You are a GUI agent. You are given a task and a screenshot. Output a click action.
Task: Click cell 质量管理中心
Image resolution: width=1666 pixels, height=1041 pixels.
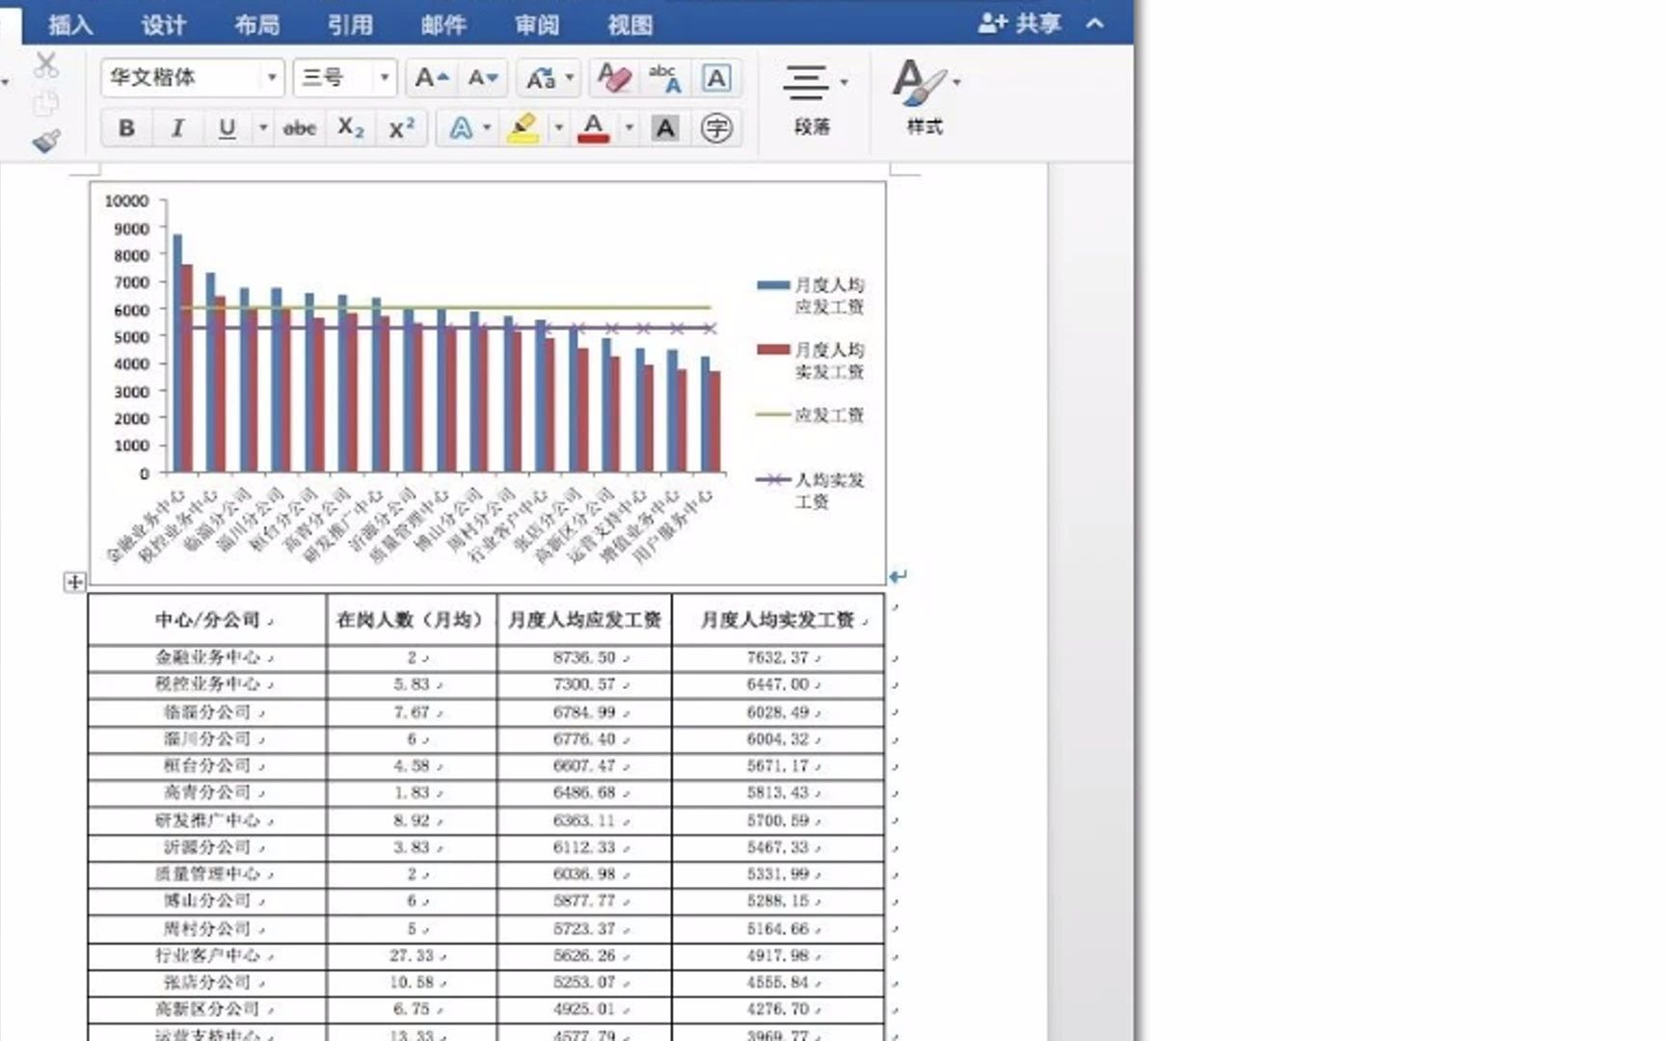tap(207, 873)
